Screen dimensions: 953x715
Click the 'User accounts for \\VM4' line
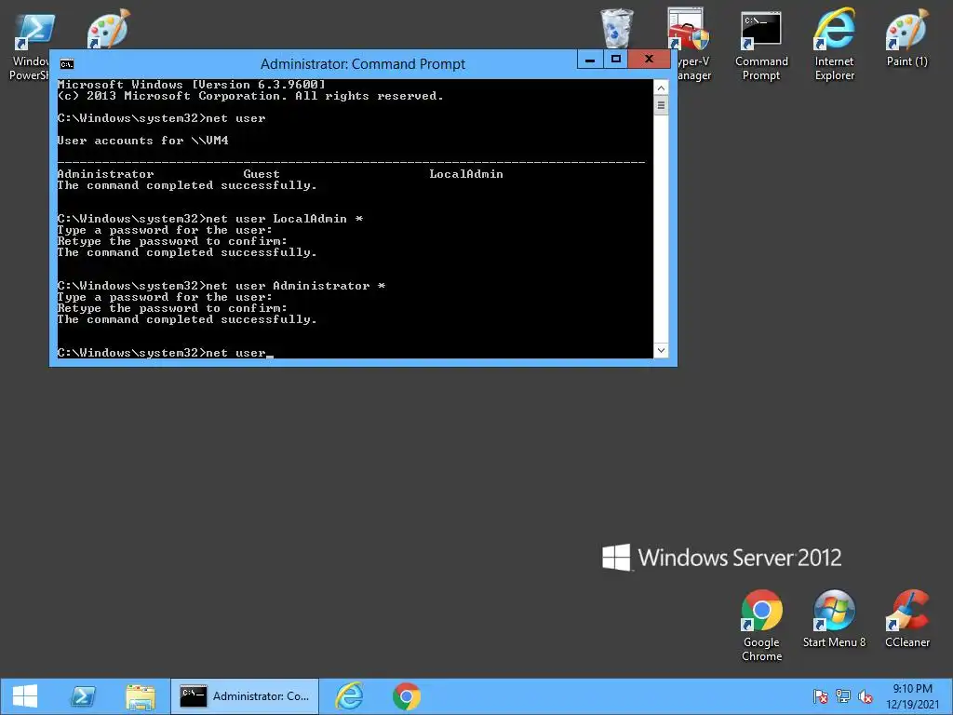click(142, 141)
